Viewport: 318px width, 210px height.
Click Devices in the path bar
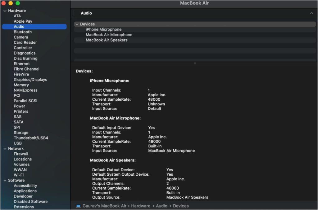coord(181,206)
